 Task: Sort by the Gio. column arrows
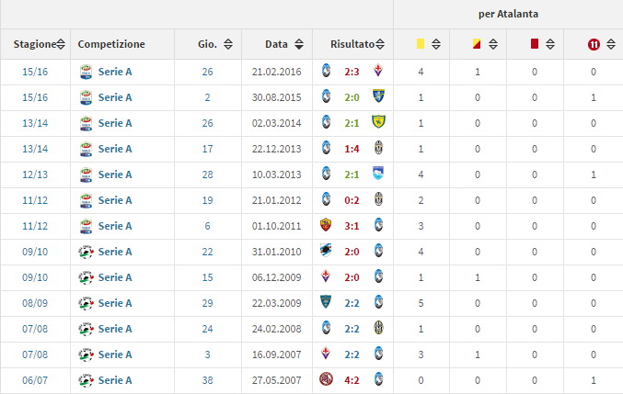tap(227, 44)
